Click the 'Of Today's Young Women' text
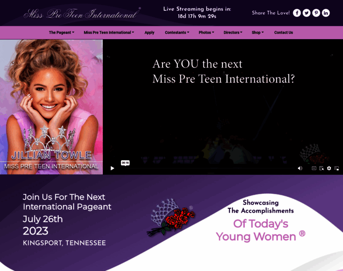 [x=260, y=230]
